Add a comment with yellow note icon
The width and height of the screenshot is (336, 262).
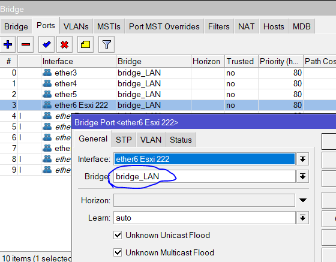[85, 44]
